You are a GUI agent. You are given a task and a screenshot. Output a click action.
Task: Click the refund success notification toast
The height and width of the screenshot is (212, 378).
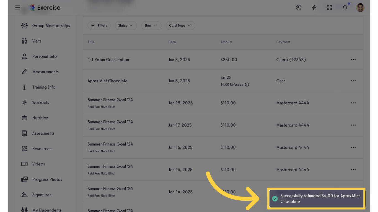(x=316, y=198)
